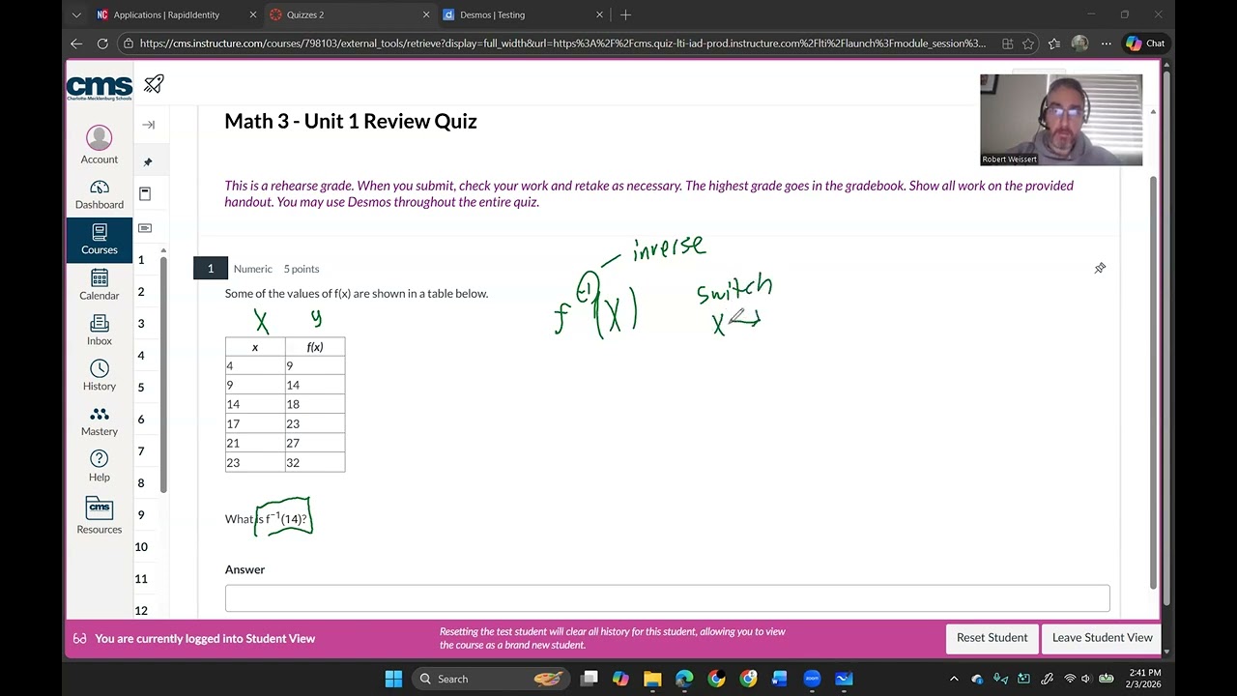Image resolution: width=1237 pixels, height=696 pixels.
Task: Open Microsoft Edge from taskbar
Action: (684, 679)
